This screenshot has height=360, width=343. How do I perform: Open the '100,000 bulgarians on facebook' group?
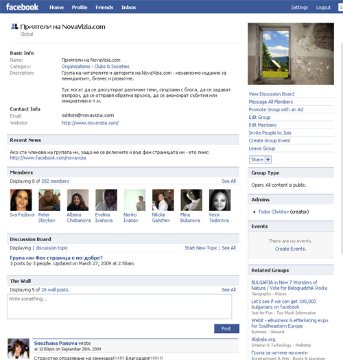[x=283, y=304]
